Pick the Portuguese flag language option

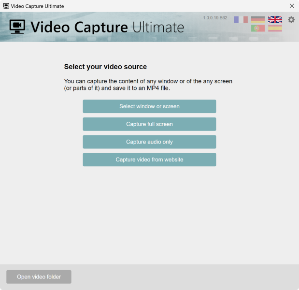click(x=258, y=29)
